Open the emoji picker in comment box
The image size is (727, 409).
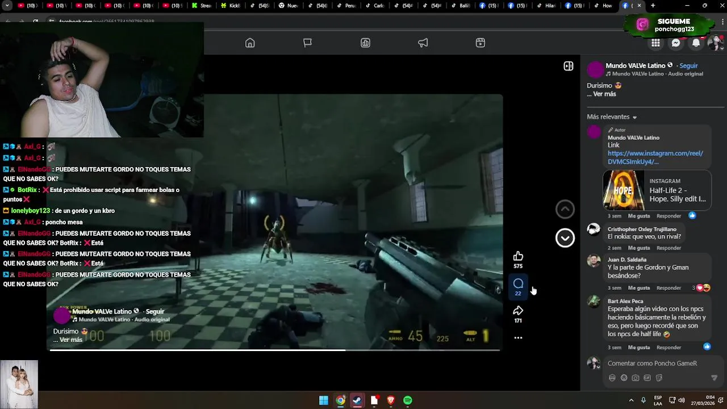coord(624,378)
